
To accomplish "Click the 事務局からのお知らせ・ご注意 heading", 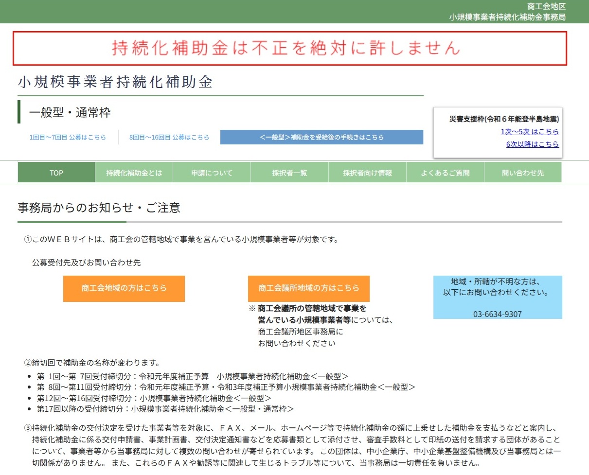I will [99, 208].
